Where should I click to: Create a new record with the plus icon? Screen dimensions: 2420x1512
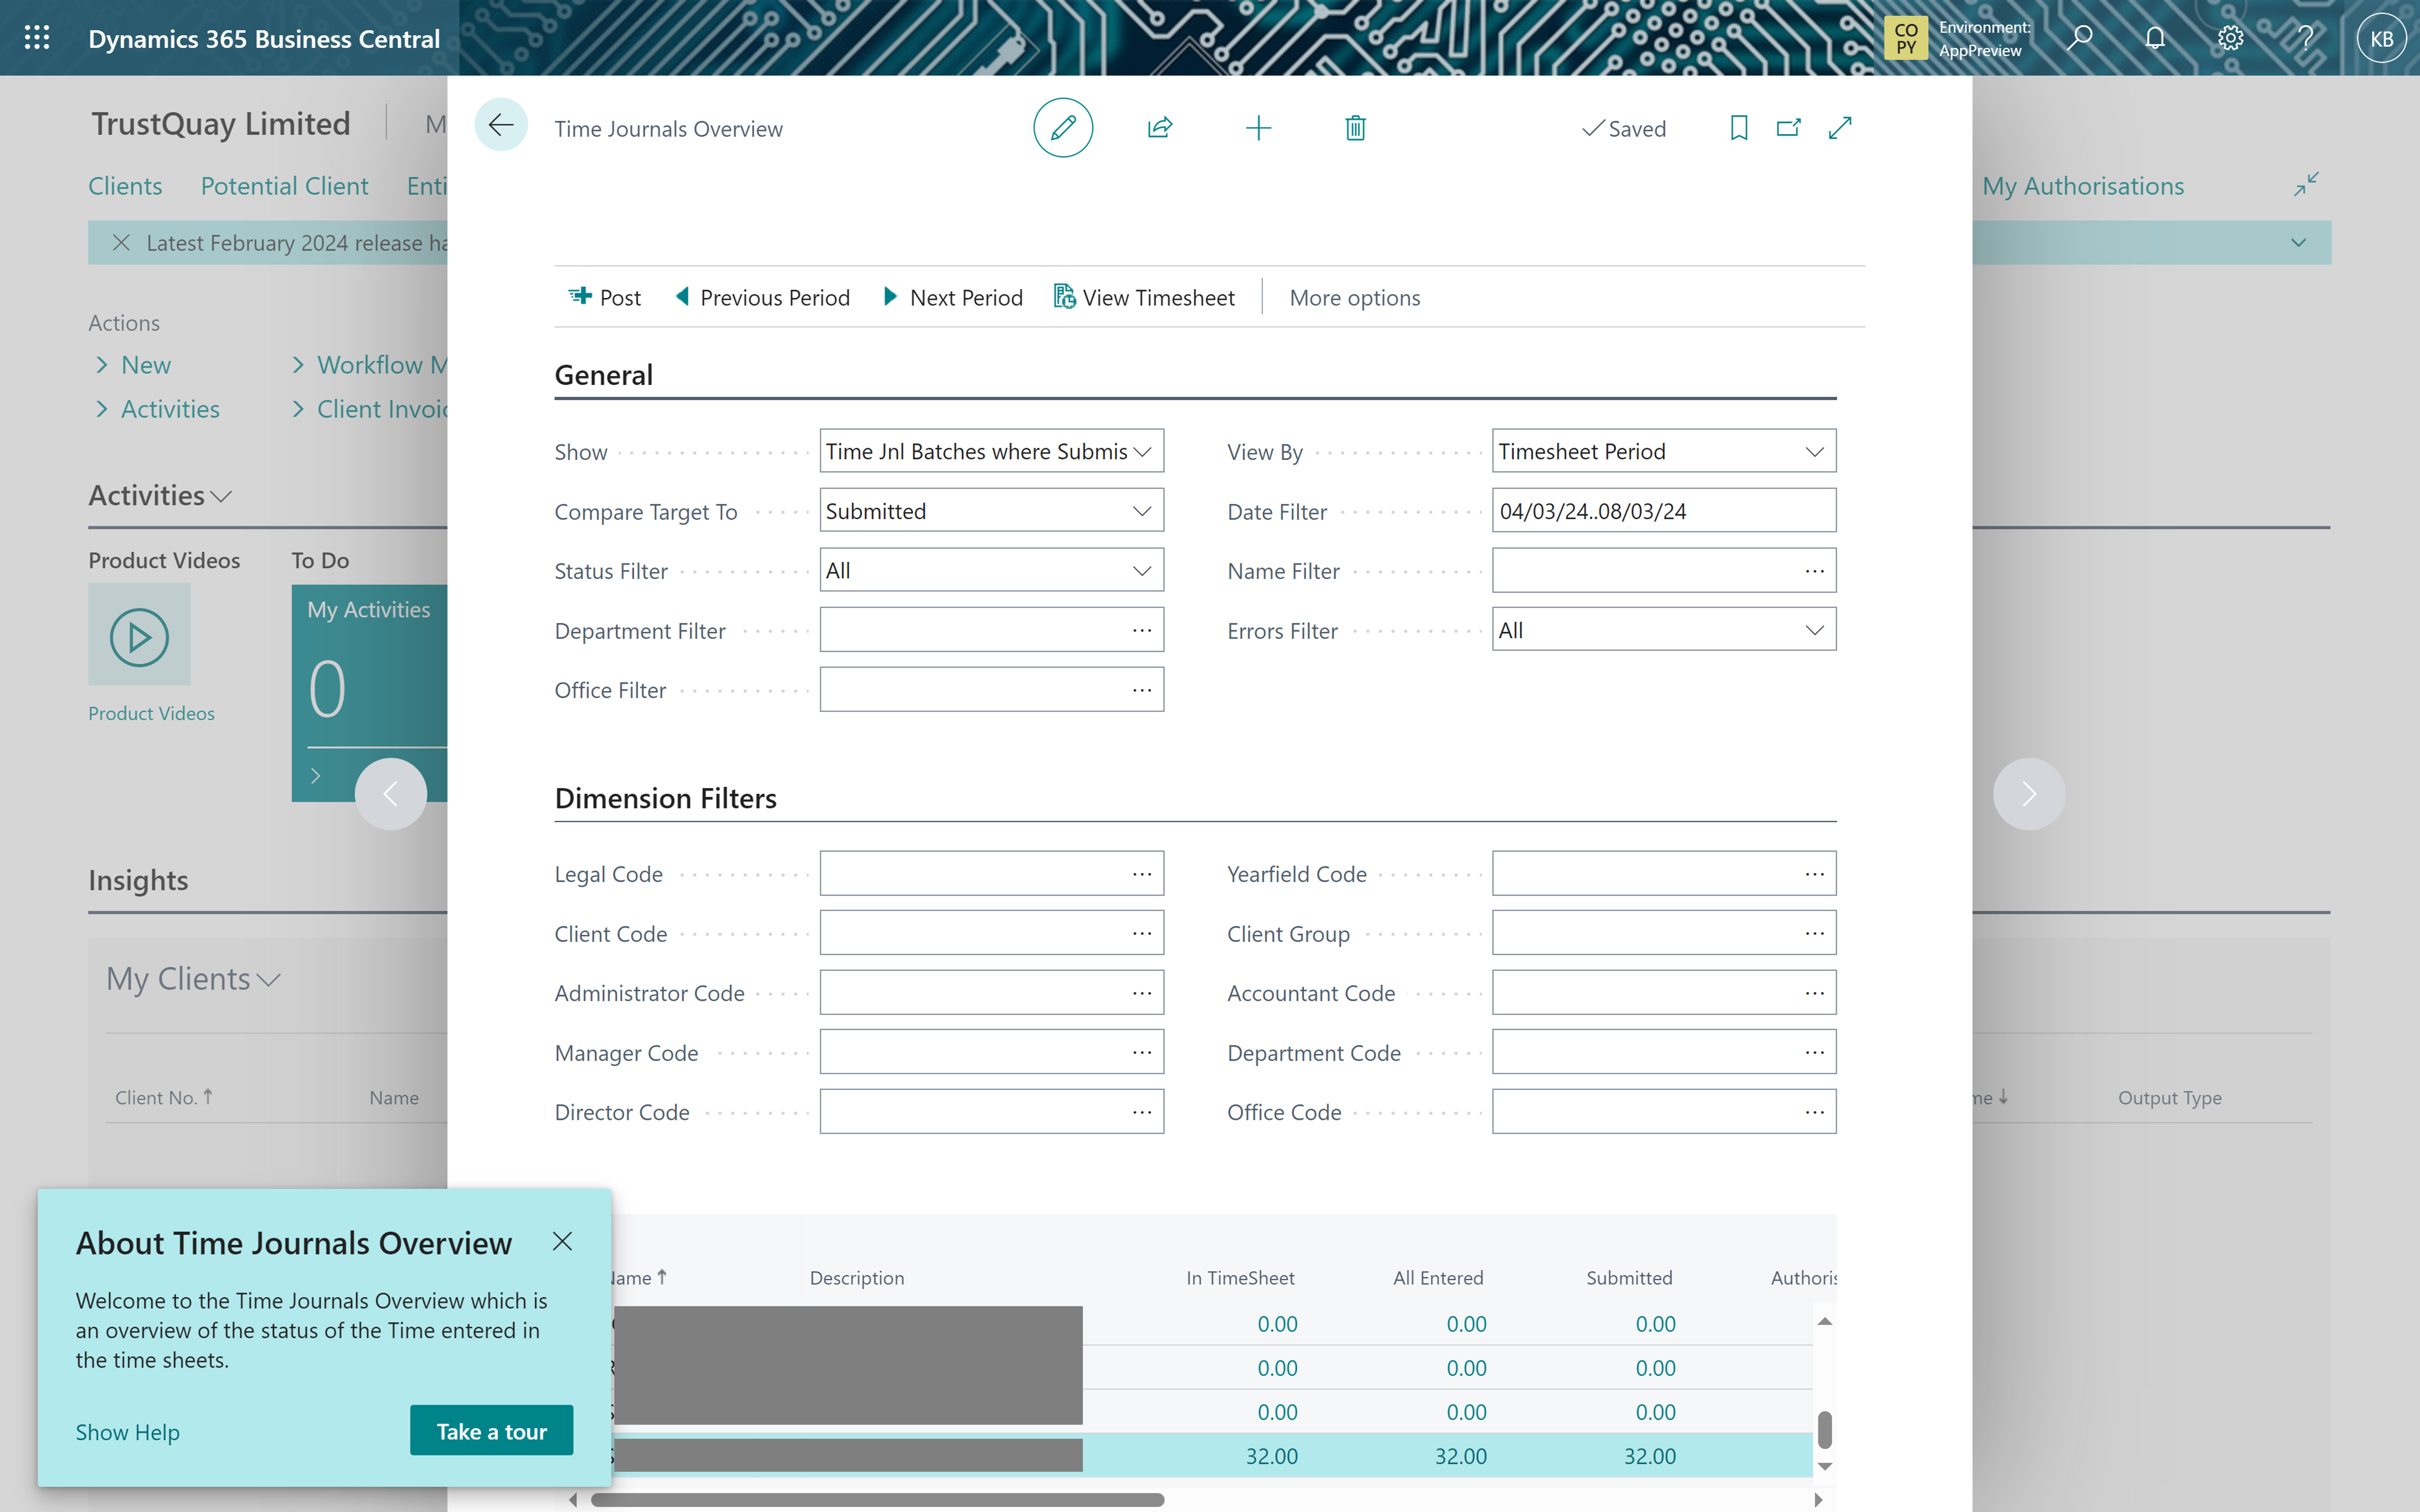[x=1258, y=127]
